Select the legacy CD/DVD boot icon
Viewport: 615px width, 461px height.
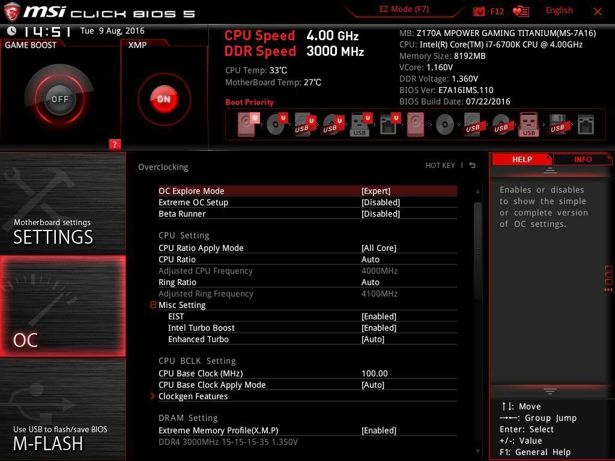(x=445, y=125)
